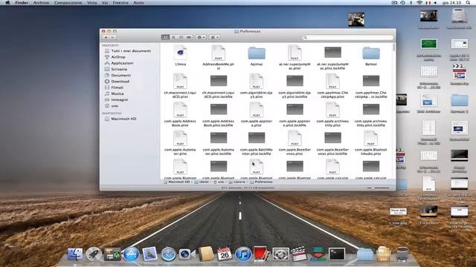
Task: Switch Finder to Cover Flow view
Action: point(189,37)
